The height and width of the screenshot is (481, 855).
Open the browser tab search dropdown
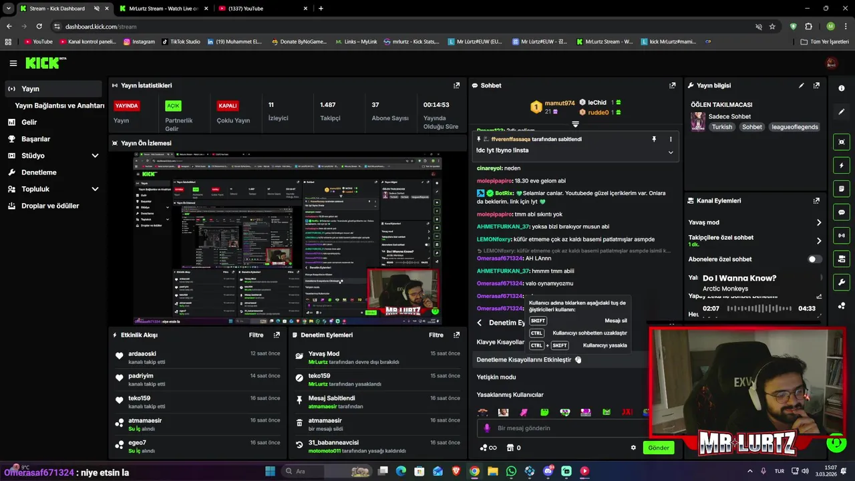tap(8, 9)
